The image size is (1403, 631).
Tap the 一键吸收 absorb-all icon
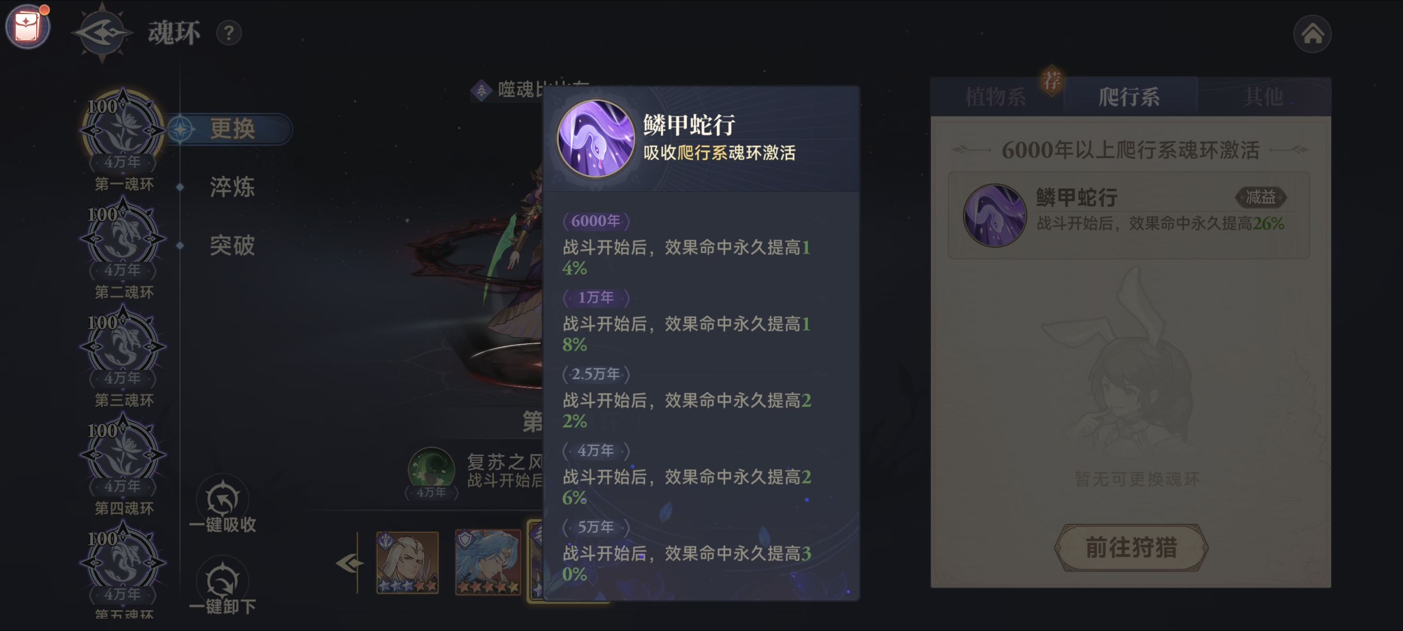(x=223, y=506)
